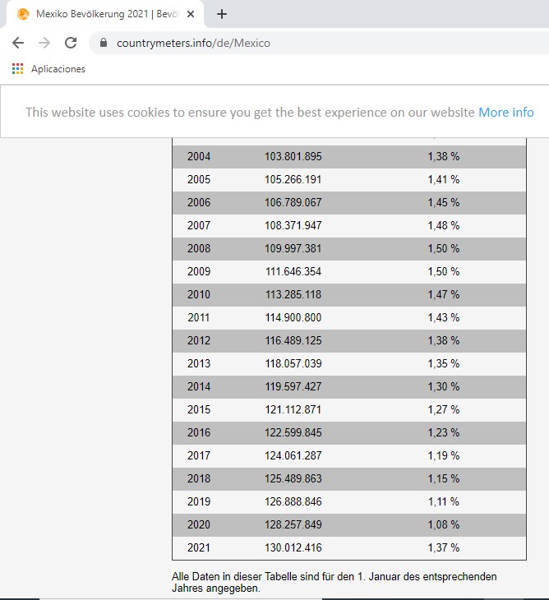The image size is (549, 600).
Task: Click the year cell 2007
Action: point(199,225)
